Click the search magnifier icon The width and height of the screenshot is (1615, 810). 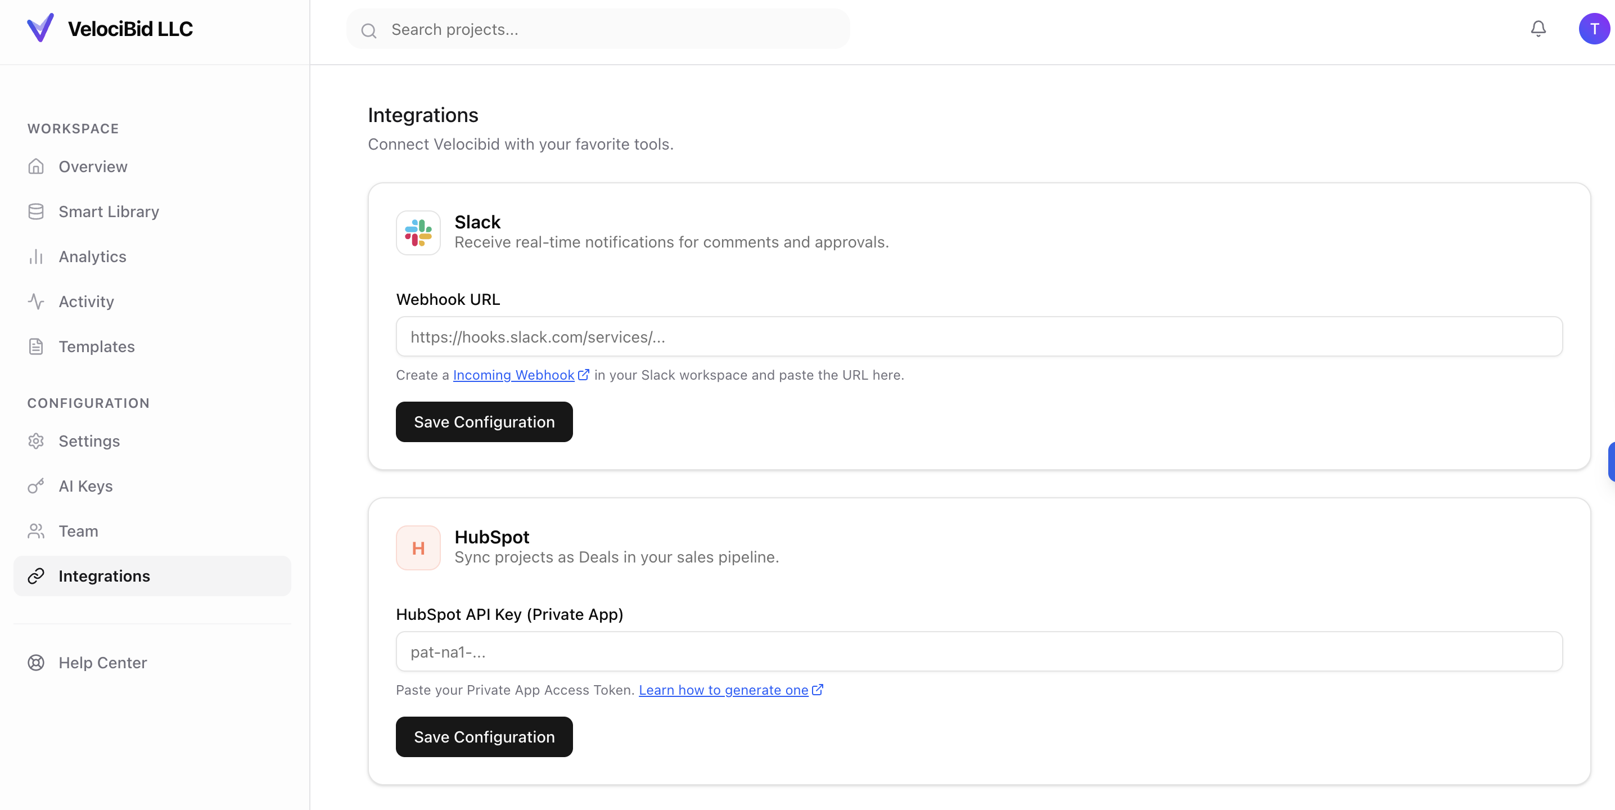click(369, 30)
